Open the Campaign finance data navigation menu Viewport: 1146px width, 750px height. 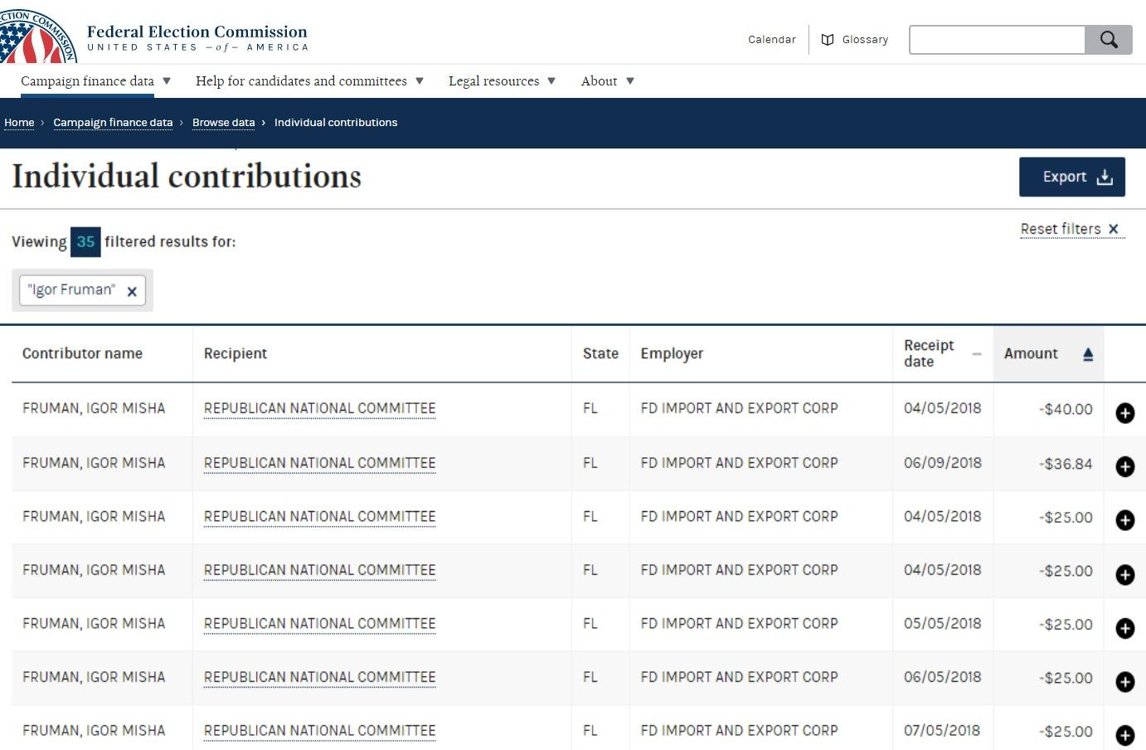pos(95,81)
